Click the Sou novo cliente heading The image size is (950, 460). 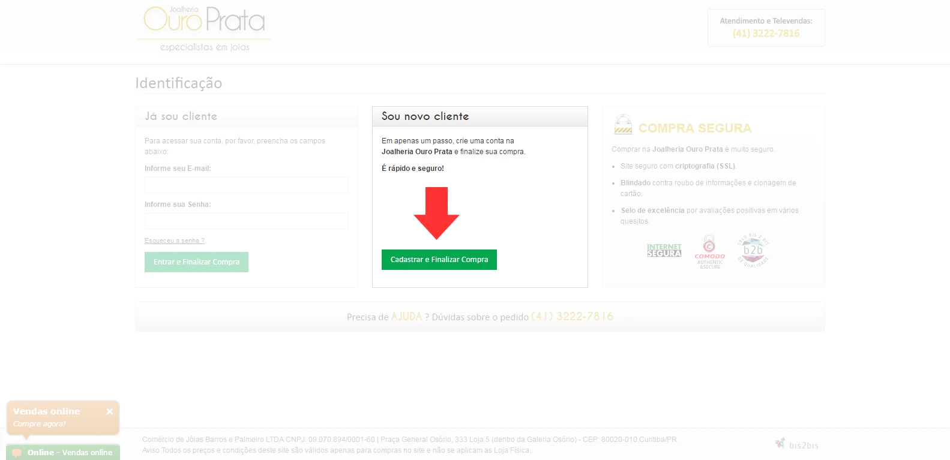coord(425,116)
